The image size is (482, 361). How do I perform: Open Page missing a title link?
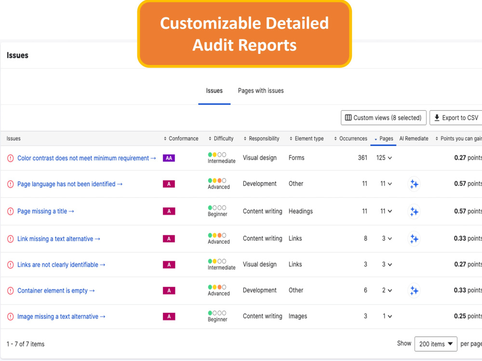coord(45,211)
